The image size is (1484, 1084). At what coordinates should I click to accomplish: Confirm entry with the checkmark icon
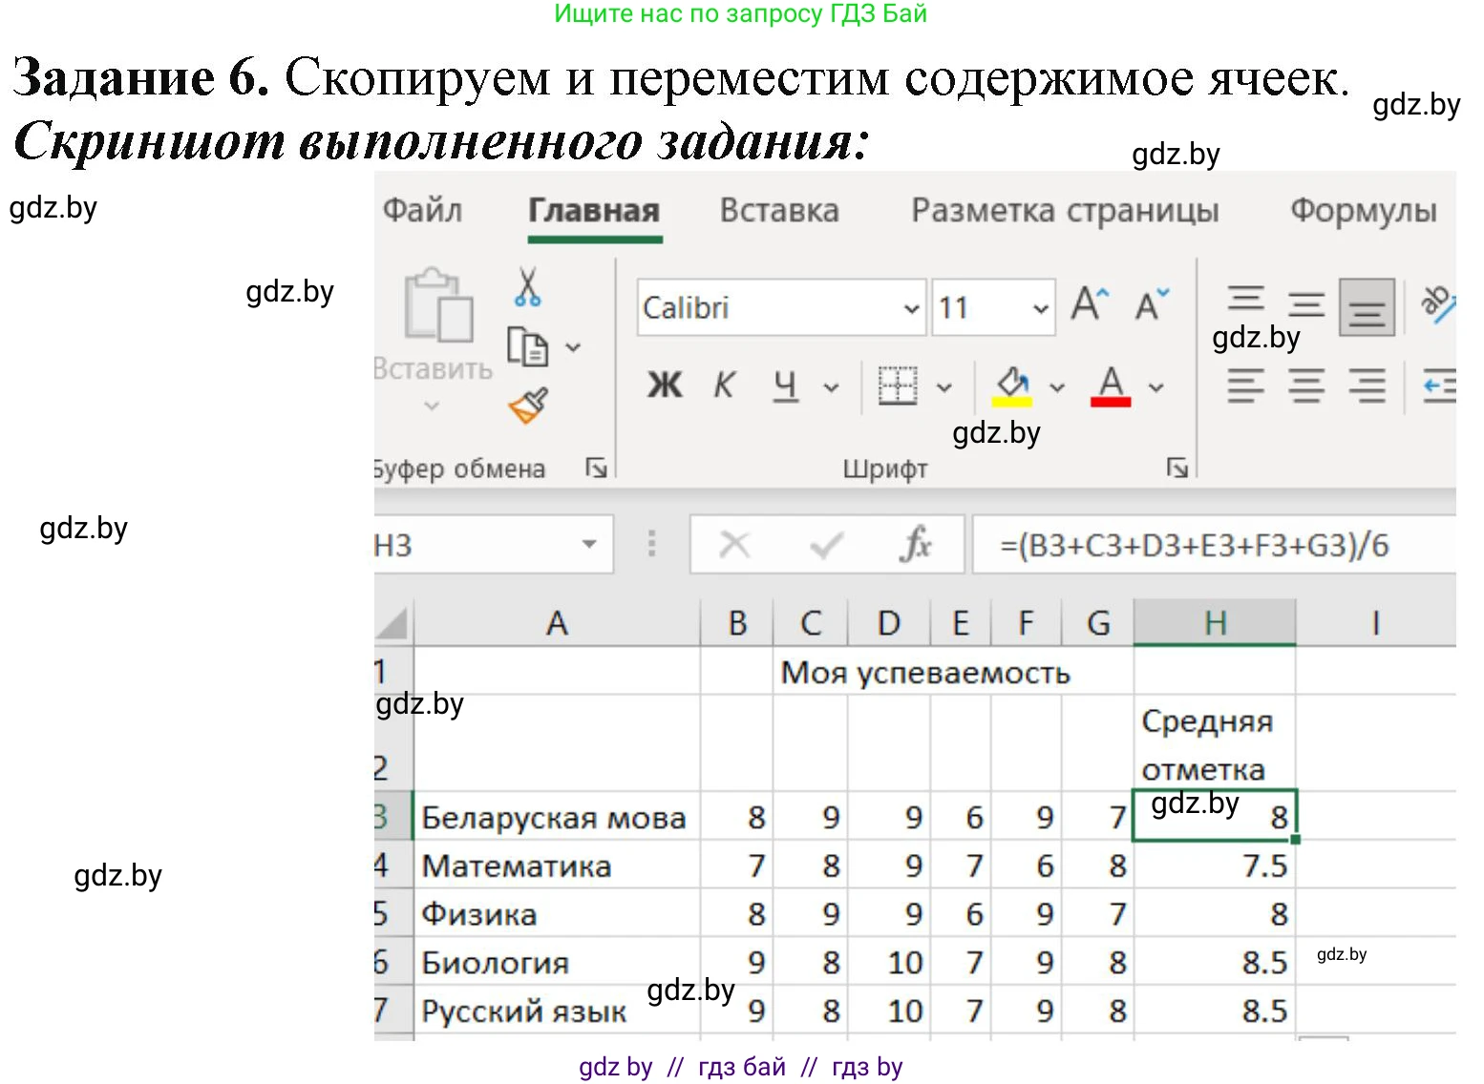[x=826, y=544]
